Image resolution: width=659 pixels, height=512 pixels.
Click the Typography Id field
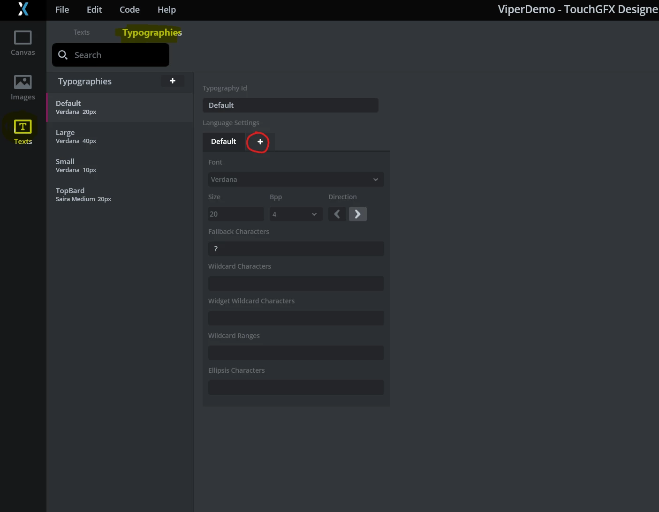tap(290, 105)
